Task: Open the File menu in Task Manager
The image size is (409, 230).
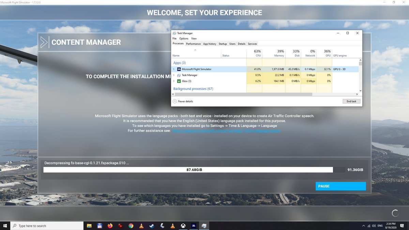Action: click(175, 39)
